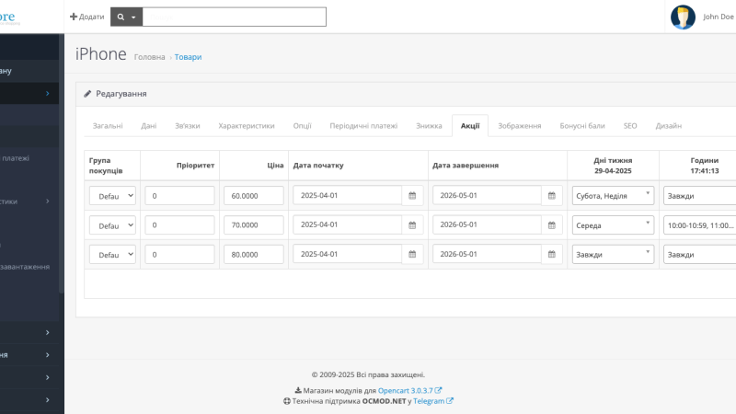
Task: Switch to the Загальні tab
Action: [x=108, y=126]
